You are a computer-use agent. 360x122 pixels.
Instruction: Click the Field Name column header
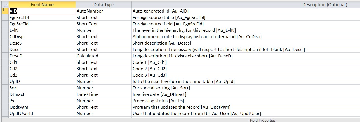(42, 4)
